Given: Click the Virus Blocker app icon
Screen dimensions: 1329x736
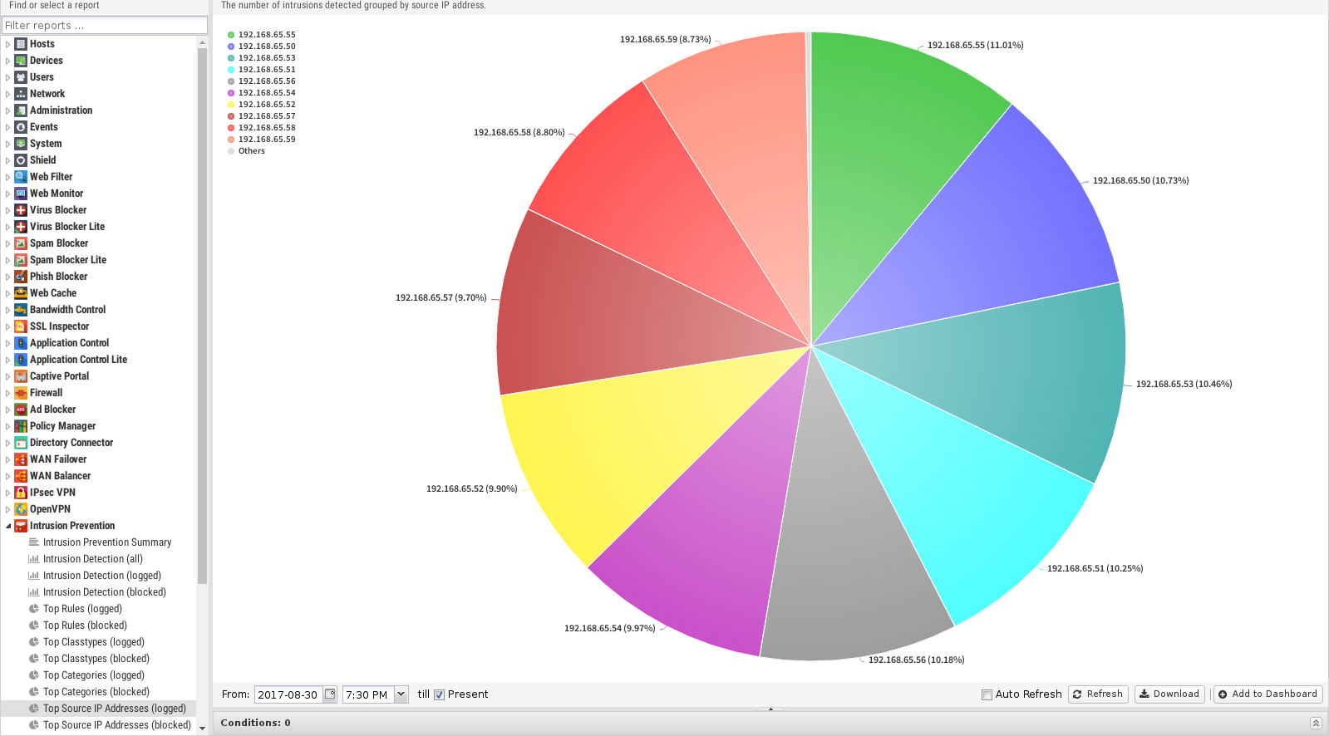Looking at the screenshot, I should 21,210.
